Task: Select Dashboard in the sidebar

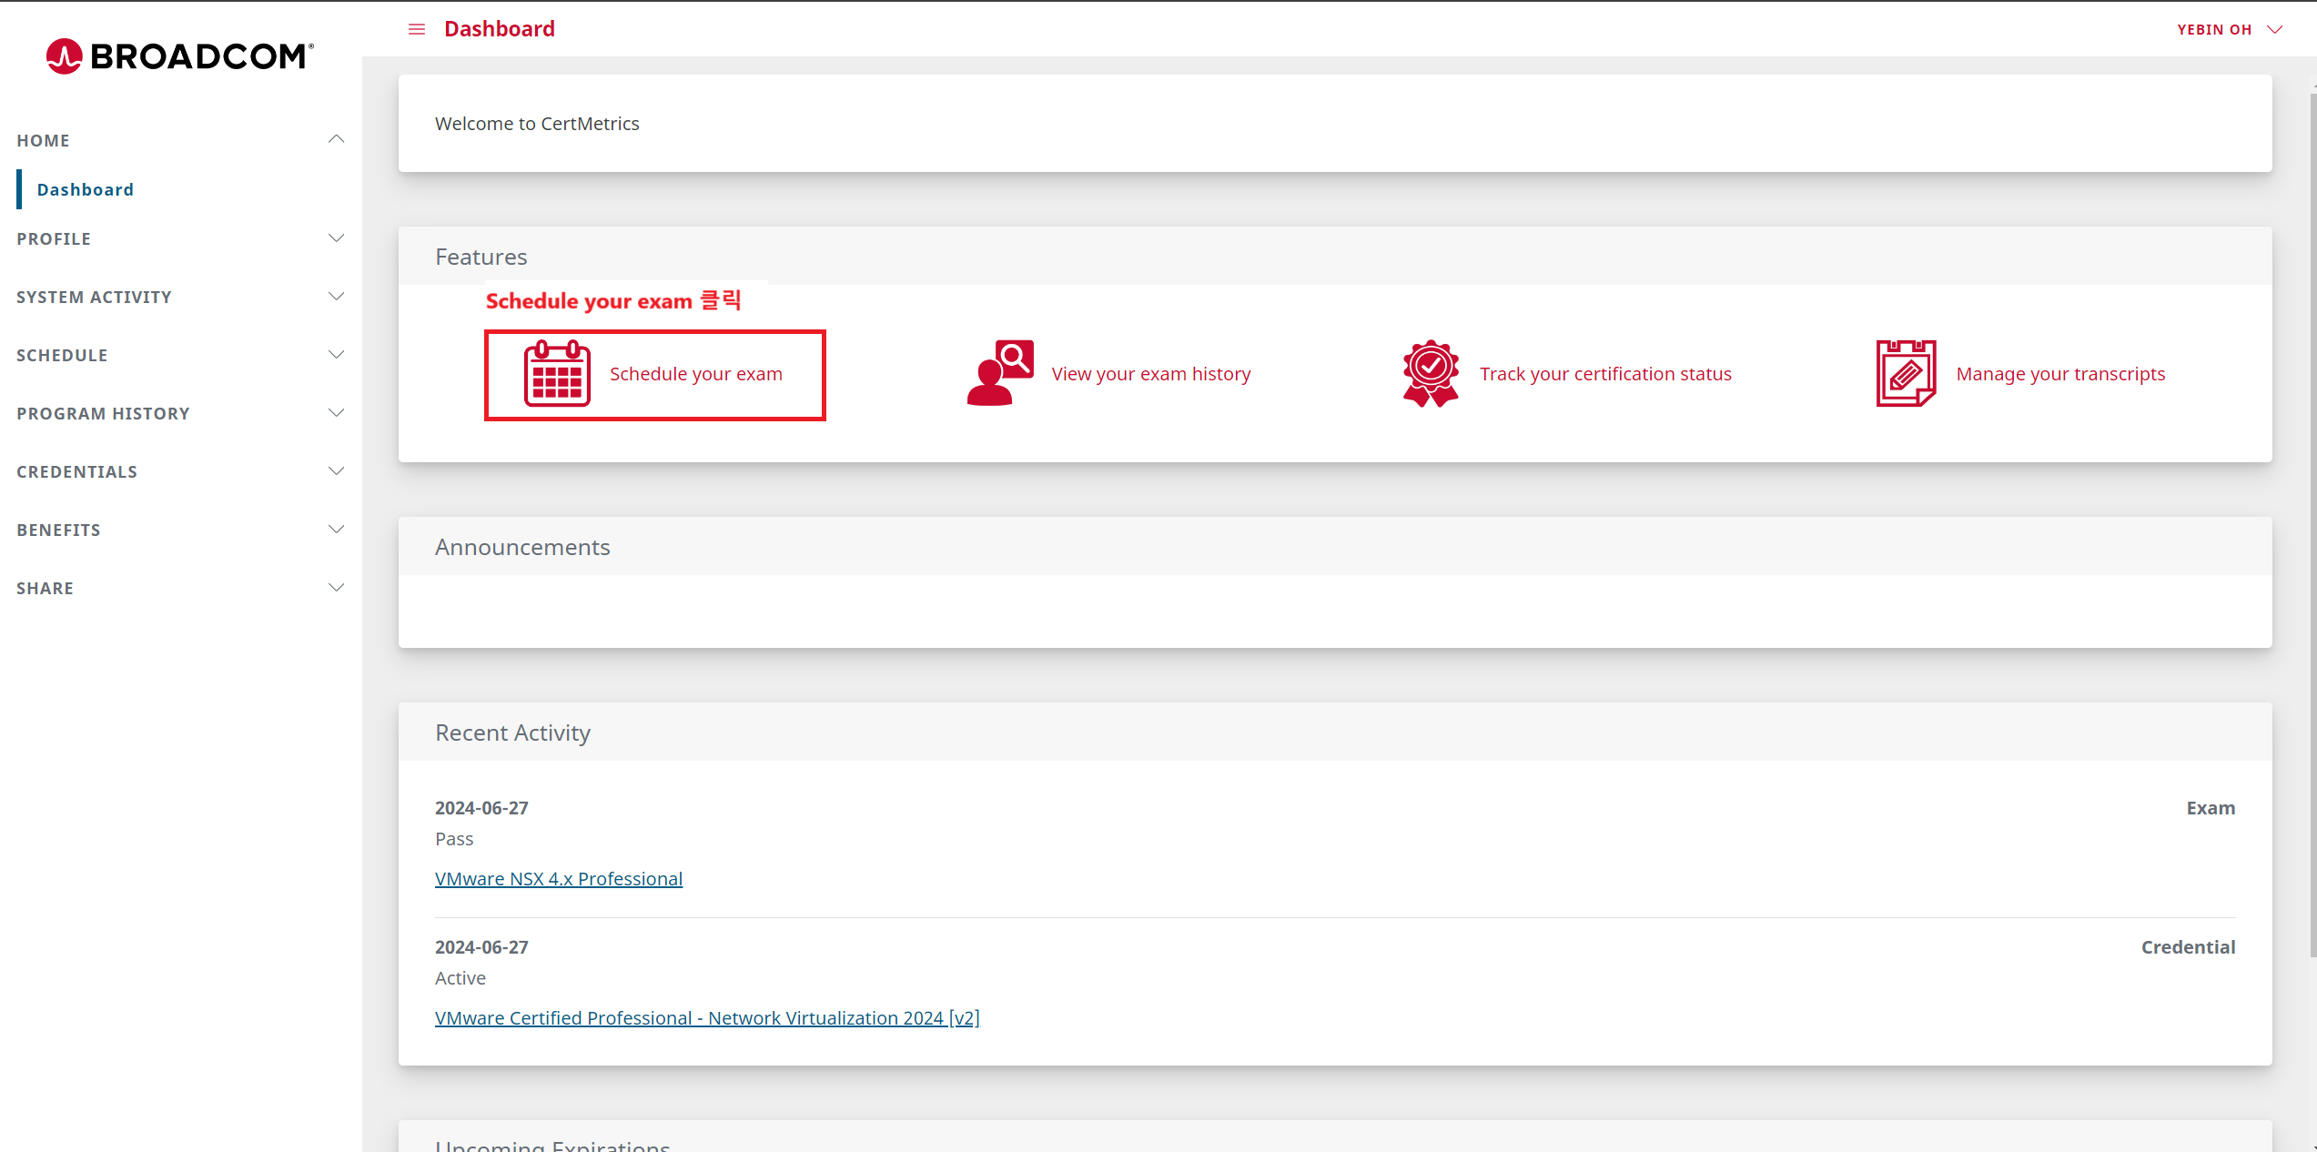Action: pyautogui.click(x=86, y=189)
